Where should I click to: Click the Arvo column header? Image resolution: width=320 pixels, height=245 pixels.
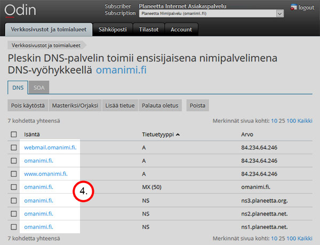(x=247, y=135)
